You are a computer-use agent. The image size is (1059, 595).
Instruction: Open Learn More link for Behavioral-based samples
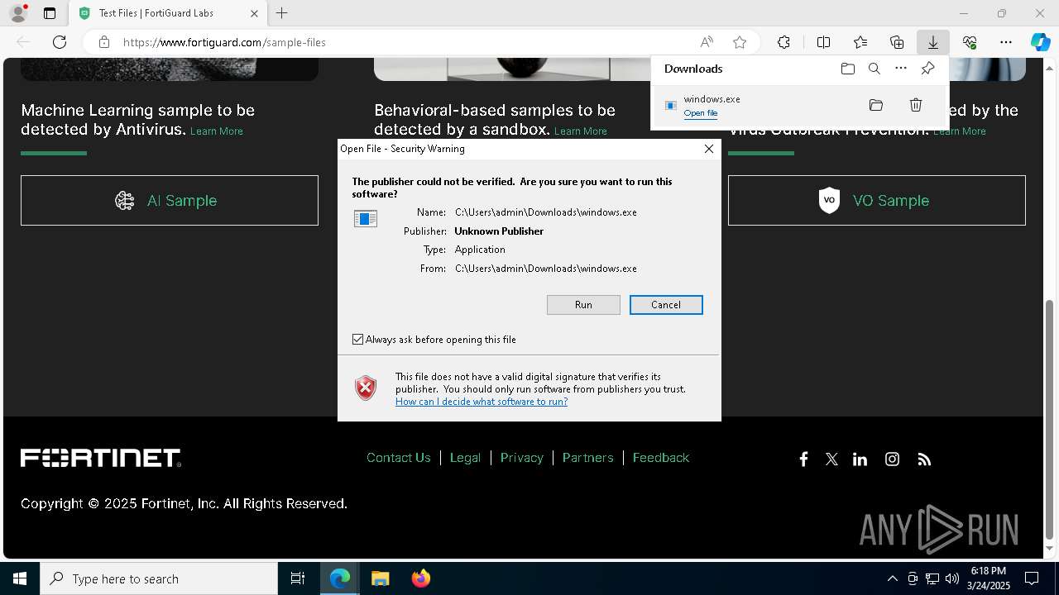coord(581,131)
